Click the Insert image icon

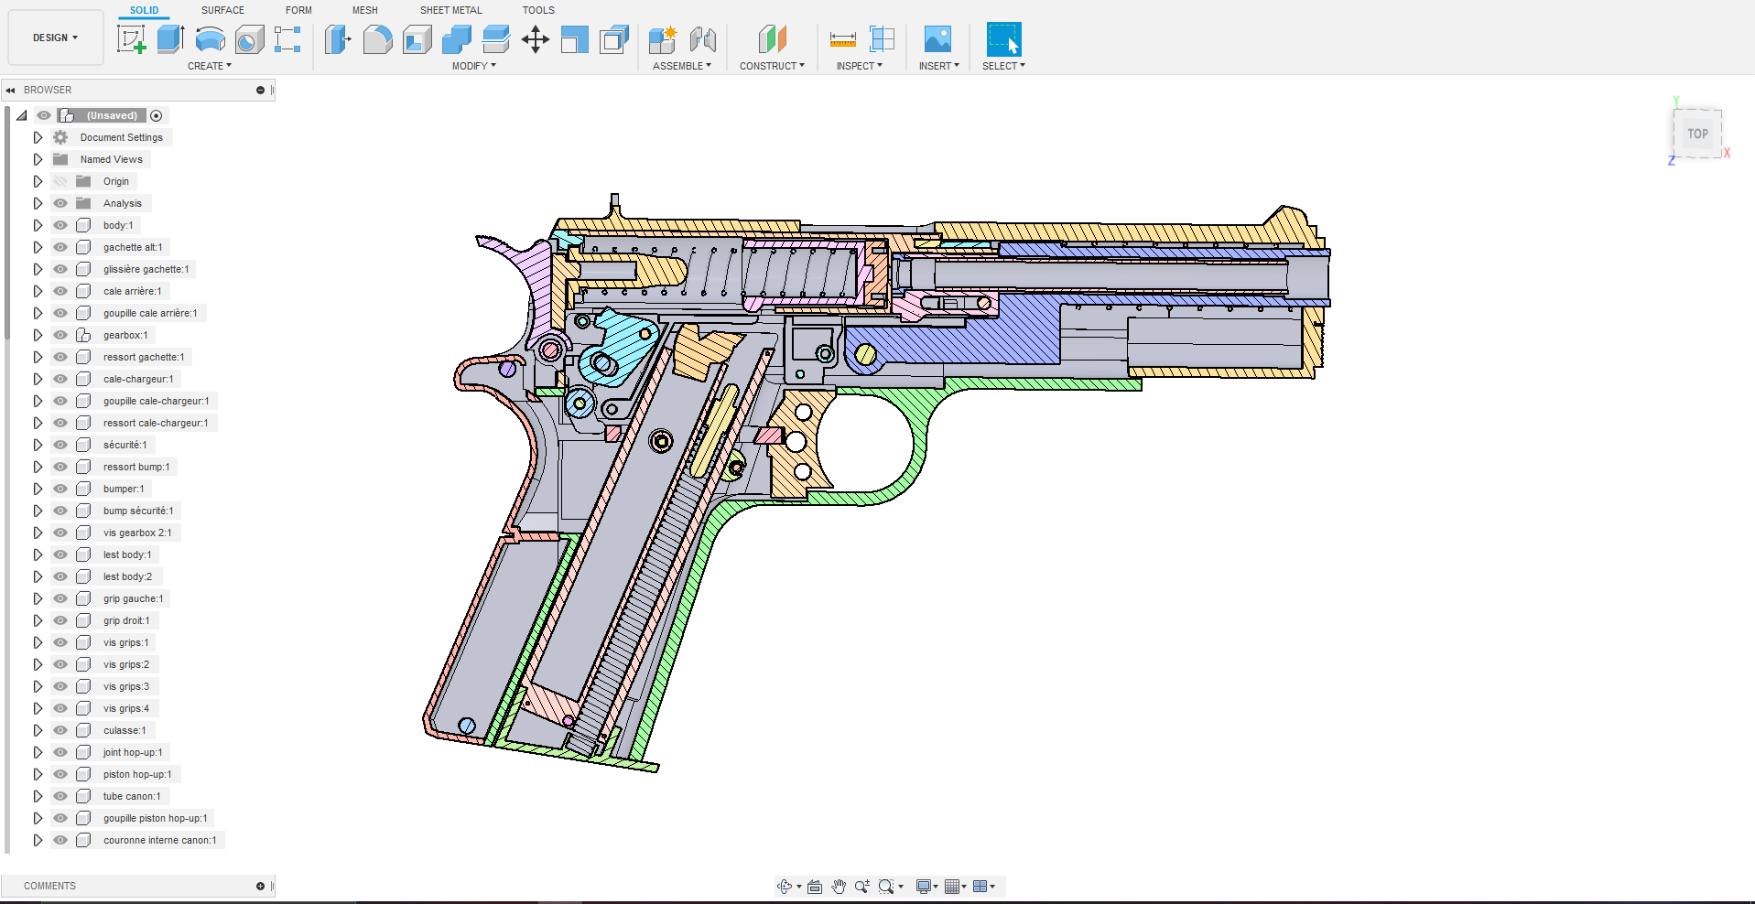(x=937, y=39)
